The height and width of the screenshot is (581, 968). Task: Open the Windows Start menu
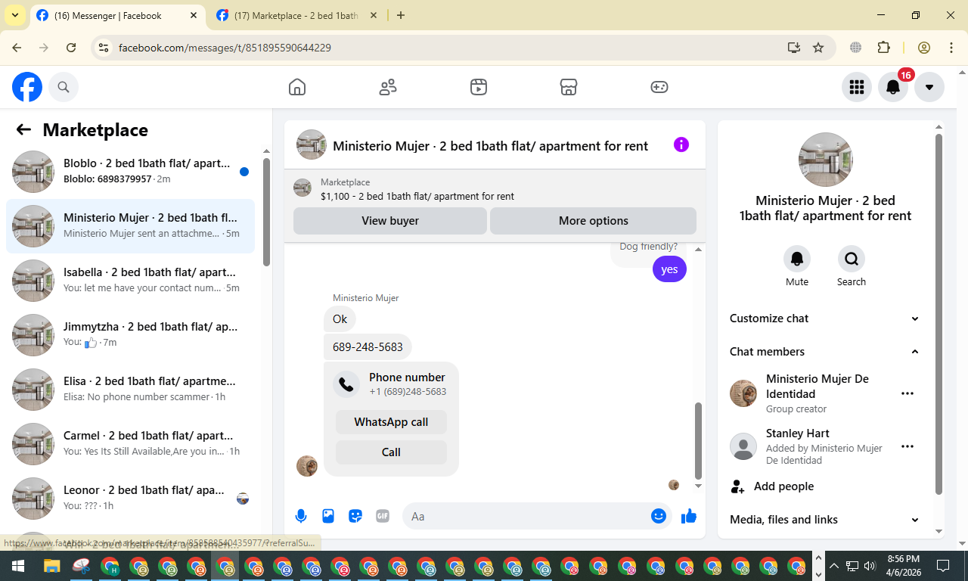click(17, 566)
